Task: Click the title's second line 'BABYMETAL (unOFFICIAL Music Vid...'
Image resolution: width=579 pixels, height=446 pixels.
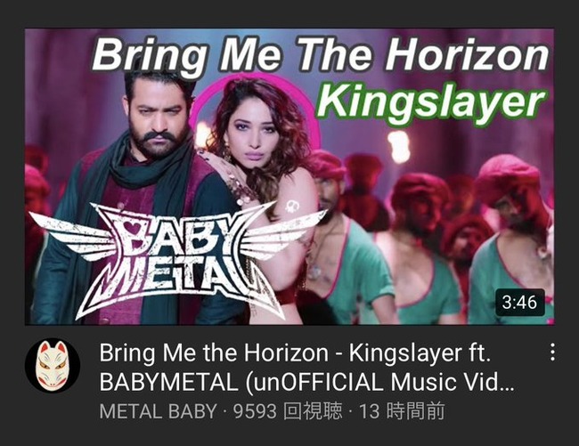Action: [x=306, y=382]
